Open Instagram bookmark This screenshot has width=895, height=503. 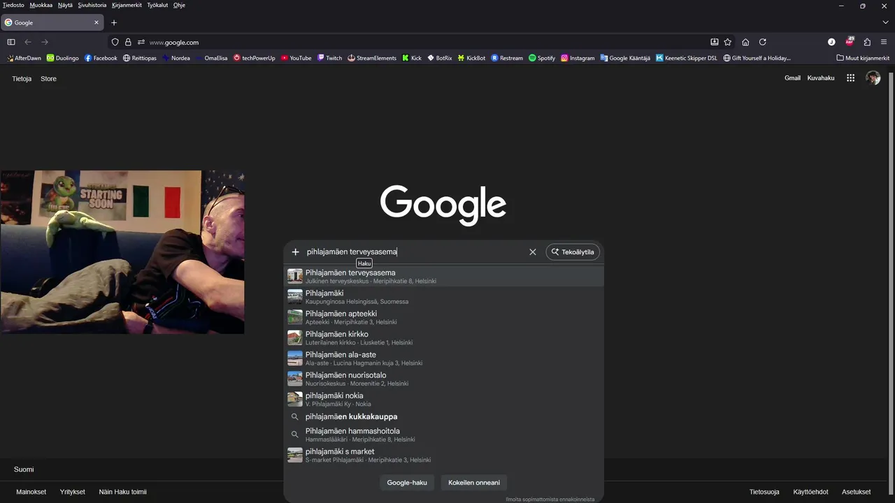(578, 58)
